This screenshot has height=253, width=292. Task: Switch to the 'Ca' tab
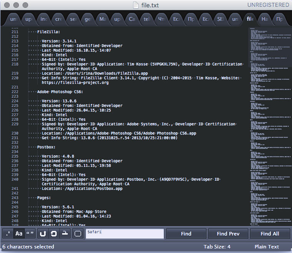132,19
